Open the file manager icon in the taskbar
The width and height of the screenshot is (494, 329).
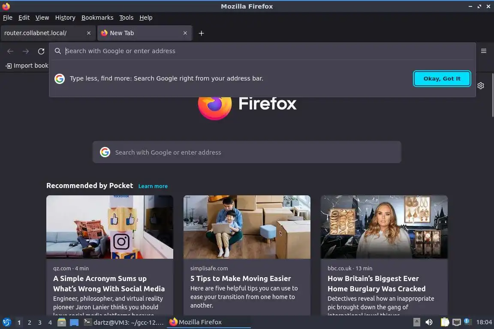tap(62, 323)
